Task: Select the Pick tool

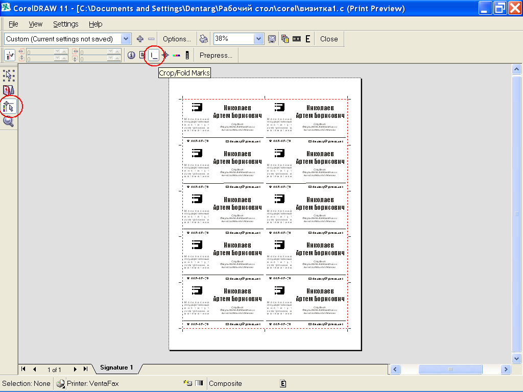Action: tap(9, 76)
